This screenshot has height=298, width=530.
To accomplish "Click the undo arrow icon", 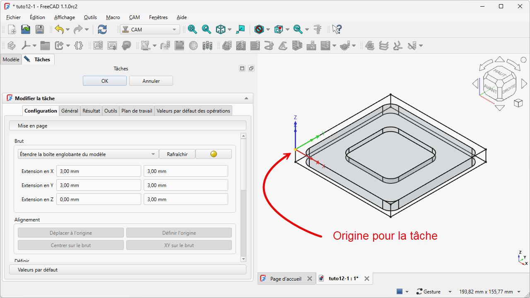I will click(x=59, y=29).
